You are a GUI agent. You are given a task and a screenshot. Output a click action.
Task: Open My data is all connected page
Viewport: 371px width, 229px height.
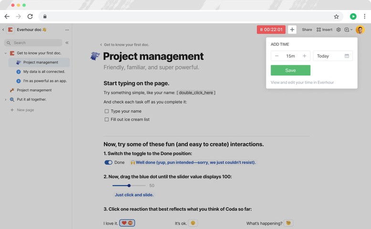(x=44, y=72)
